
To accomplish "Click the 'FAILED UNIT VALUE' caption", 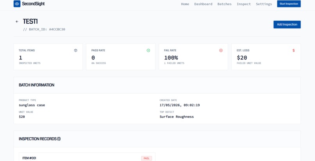I will click(x=249, y=63).
